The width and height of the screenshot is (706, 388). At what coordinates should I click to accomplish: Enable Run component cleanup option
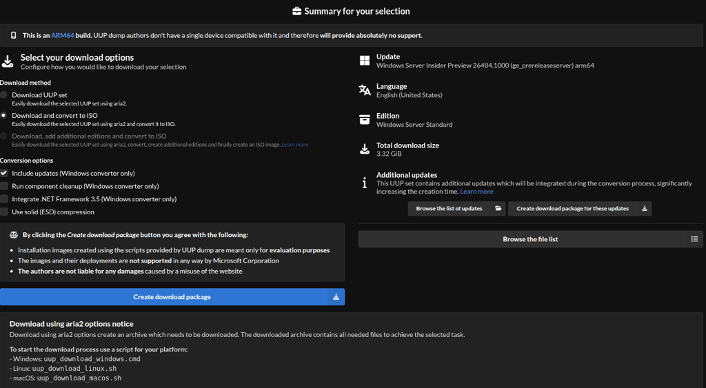point(4,186)
